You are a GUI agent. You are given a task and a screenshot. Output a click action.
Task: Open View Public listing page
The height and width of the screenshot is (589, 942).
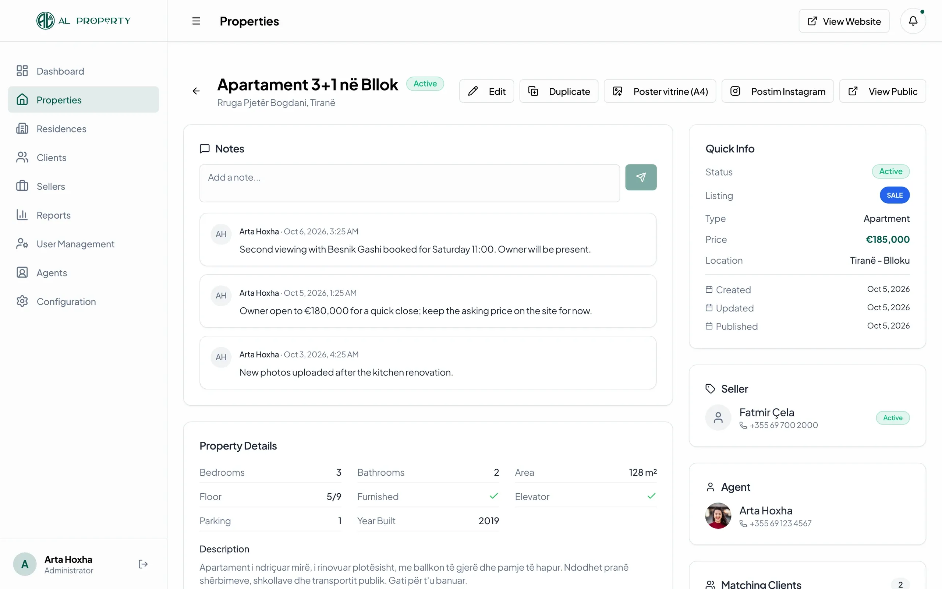pos(883,91)
